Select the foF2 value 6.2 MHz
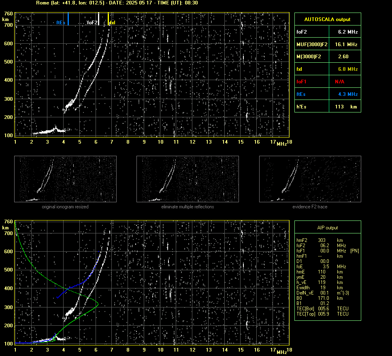This screenshot has height=356, width=392. (x=348, y=32)
